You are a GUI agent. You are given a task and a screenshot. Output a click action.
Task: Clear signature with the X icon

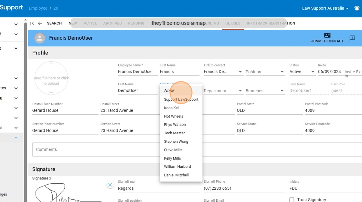coord(110,185)
